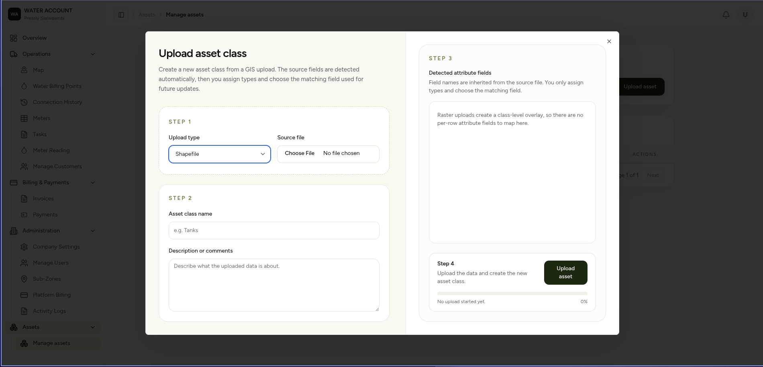
Task: Click the Choose File button
Action: click(300, 153)
